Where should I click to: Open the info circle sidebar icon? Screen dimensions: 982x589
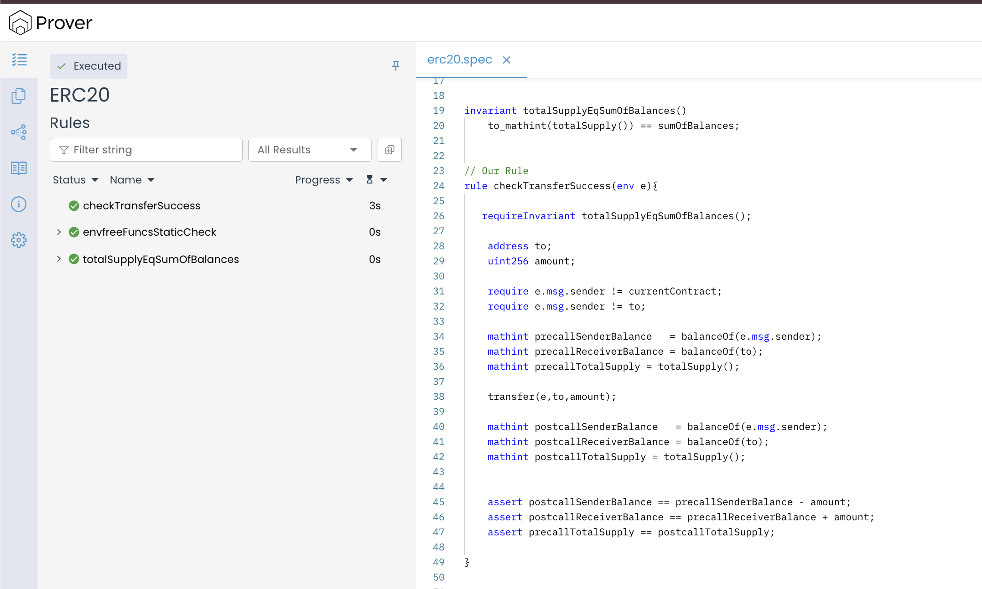[x=19, y=204]
